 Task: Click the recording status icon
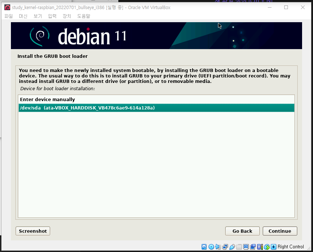(x=253, y=247)
